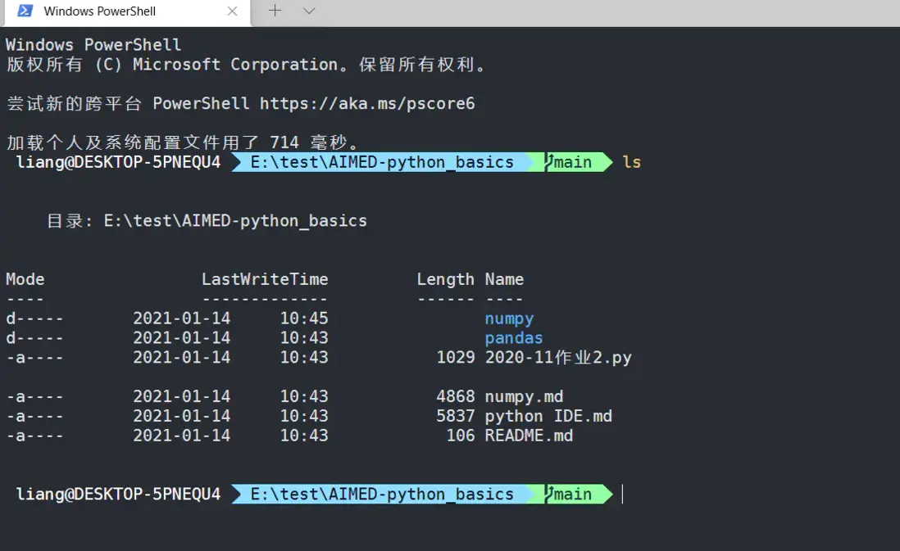Click the file length value 4868
Screen dimensions: 900x551
[x=456, y=397]
